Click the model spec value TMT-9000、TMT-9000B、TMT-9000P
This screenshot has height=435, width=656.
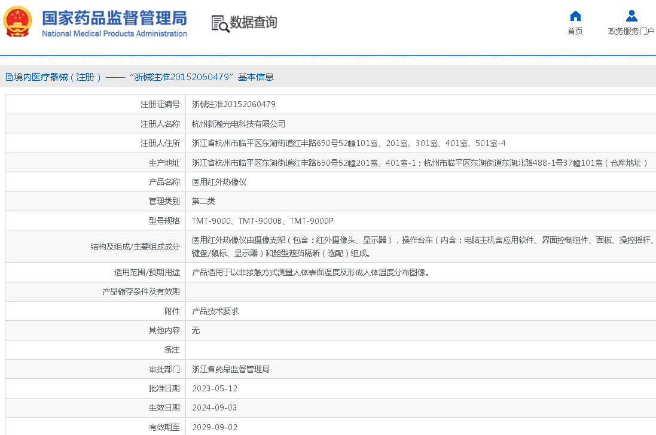pyautogui.click(x=263, y=221)
